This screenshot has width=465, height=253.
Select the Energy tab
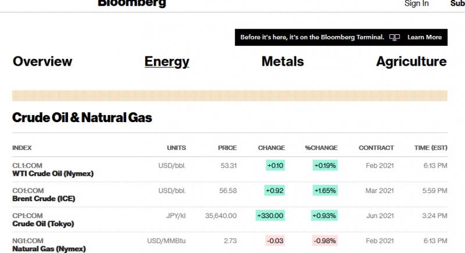[167, 62]
